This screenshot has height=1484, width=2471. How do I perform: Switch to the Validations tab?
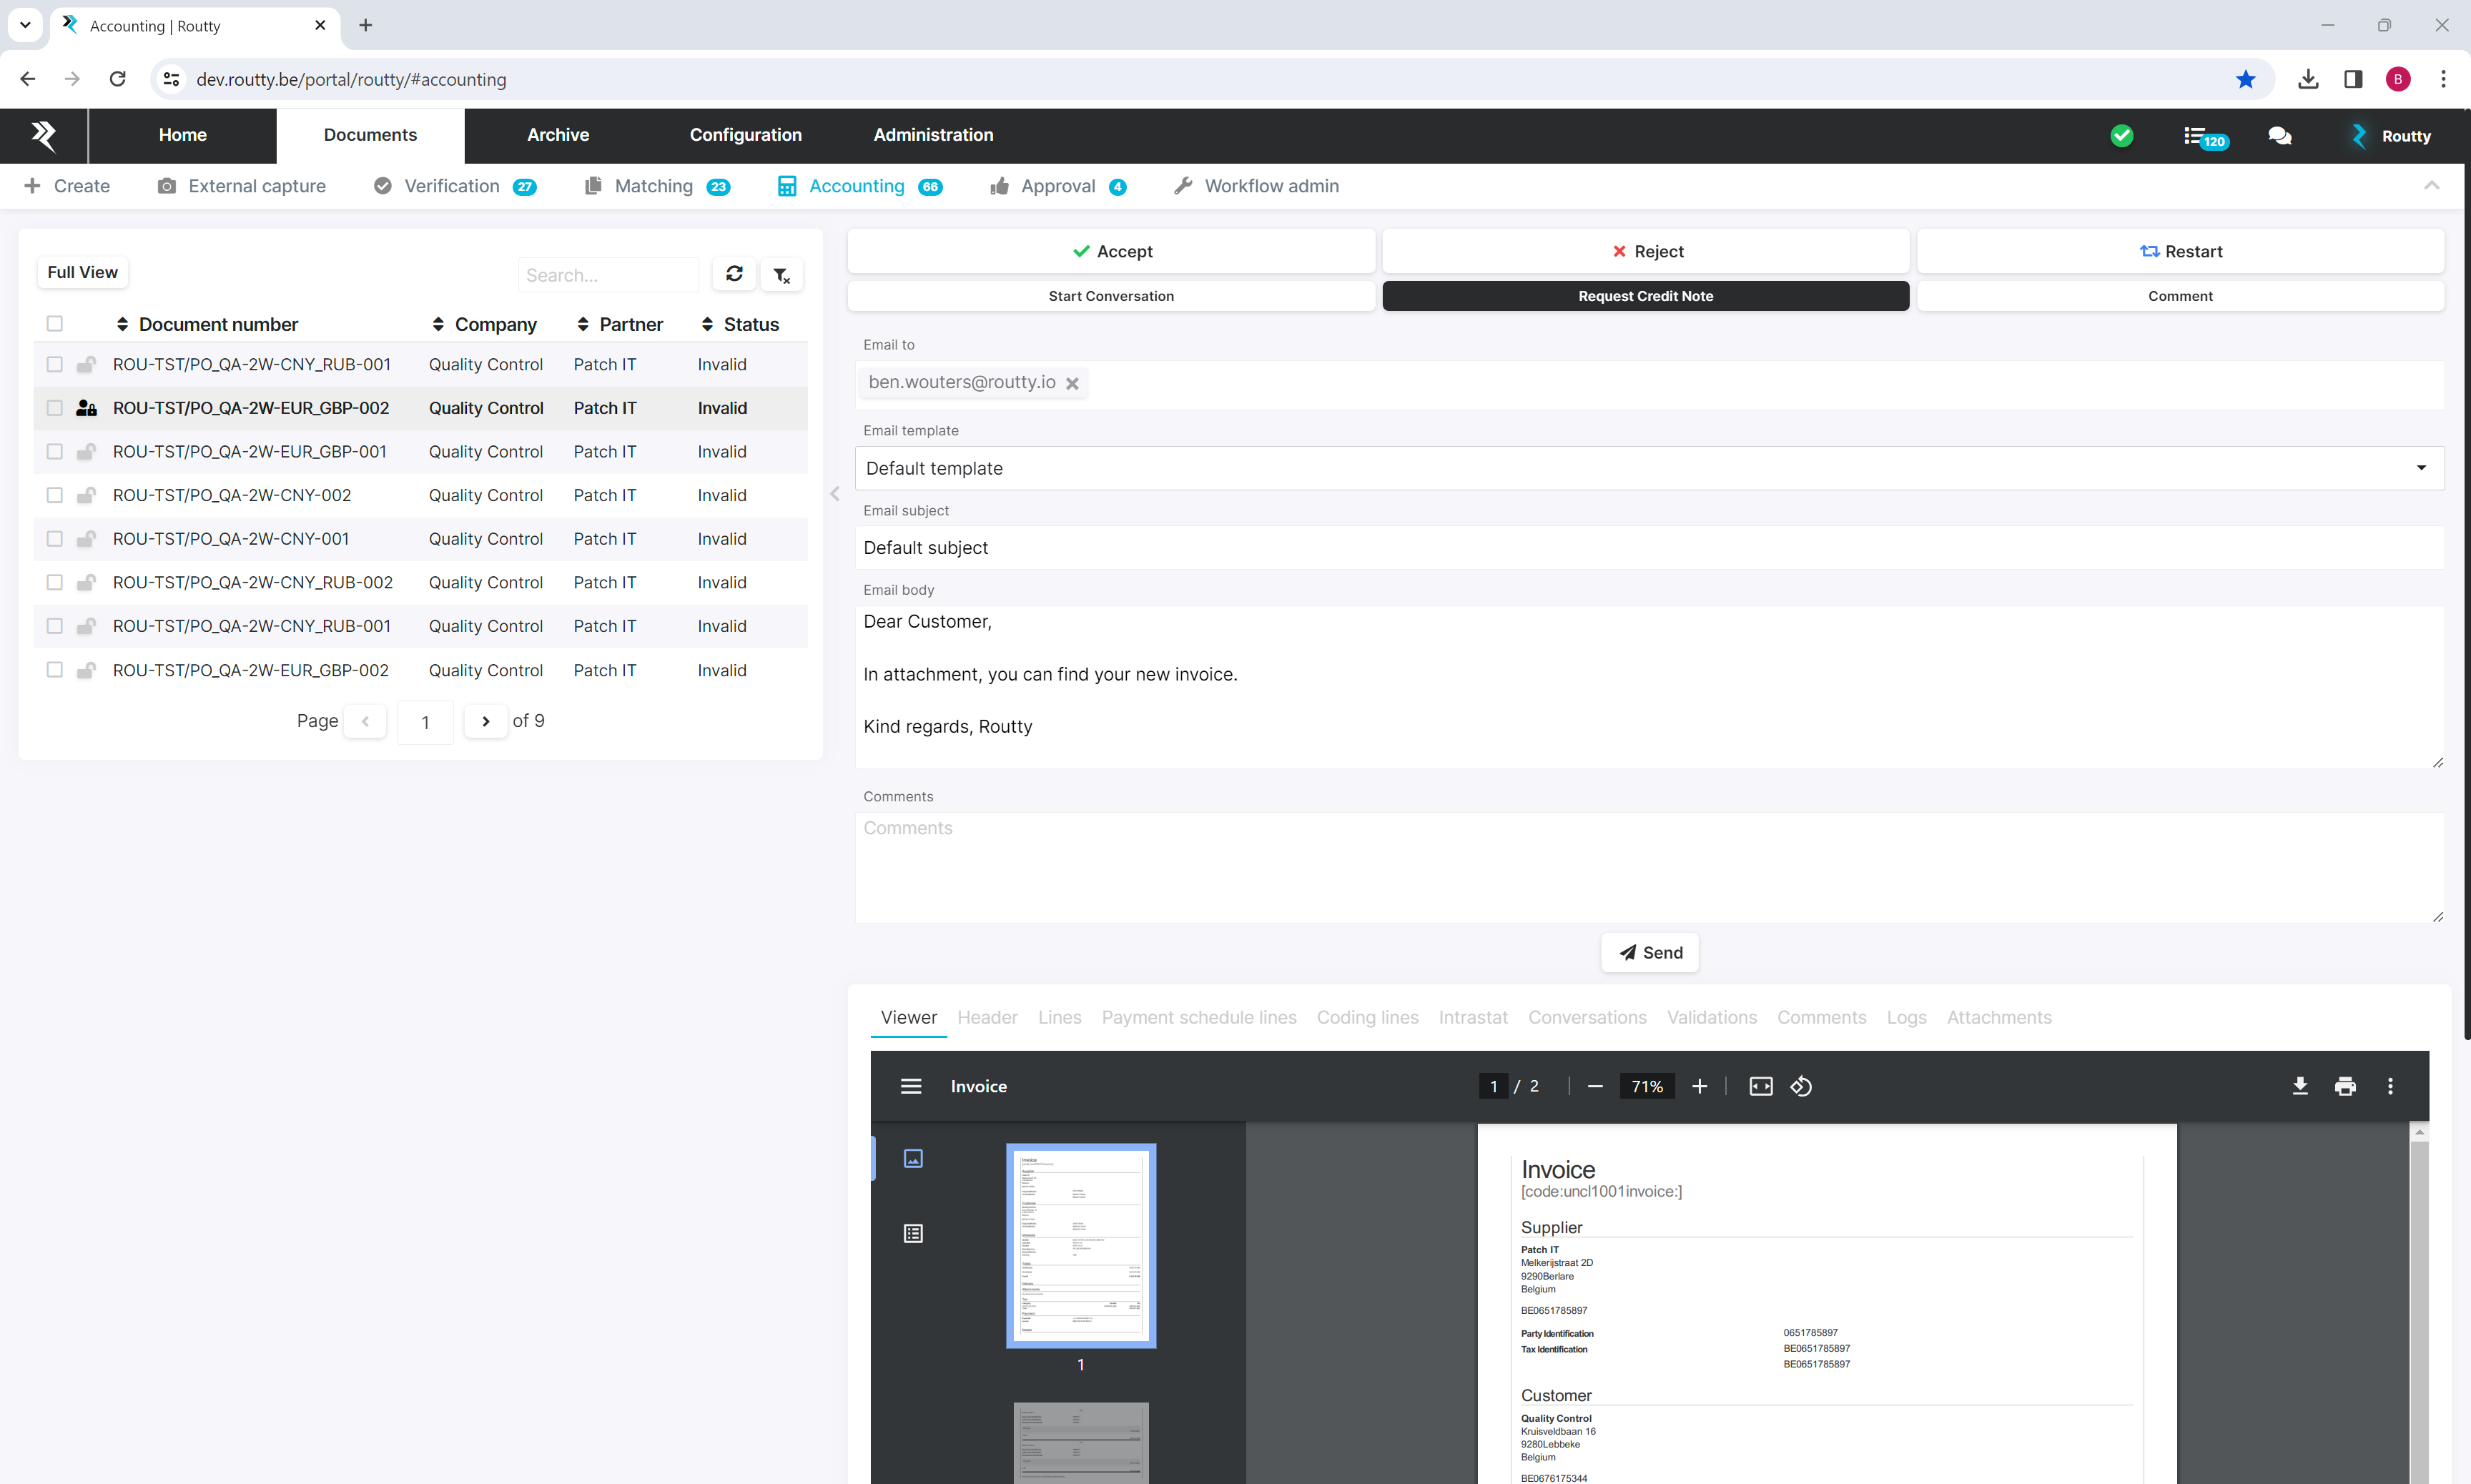[1711, 1017]
